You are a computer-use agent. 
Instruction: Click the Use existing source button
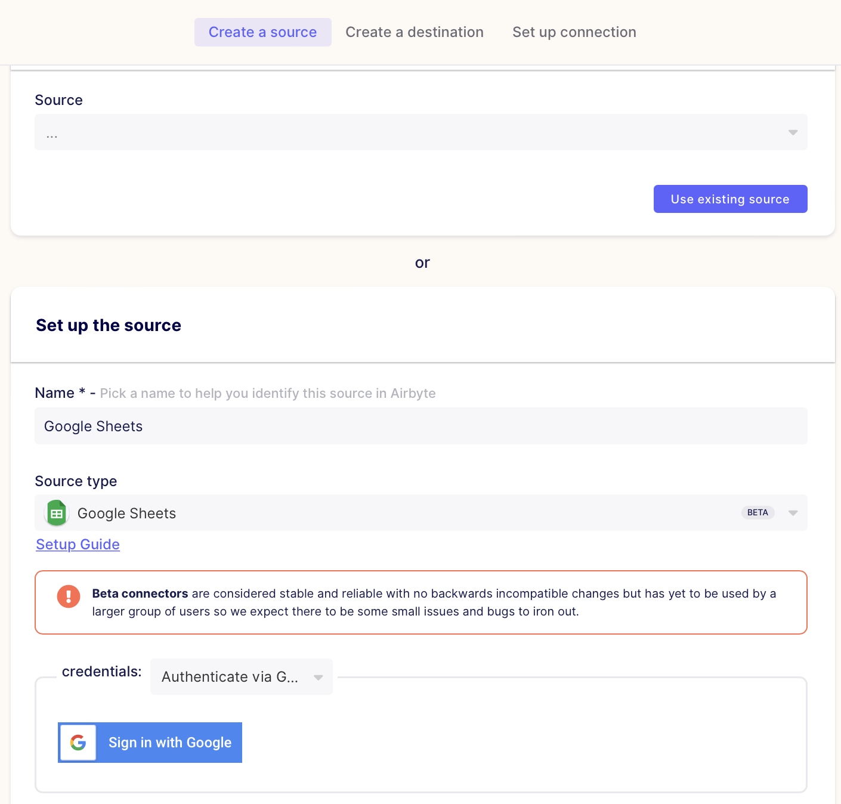730,199
